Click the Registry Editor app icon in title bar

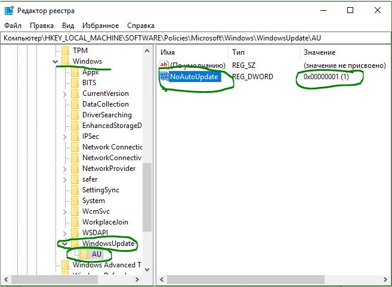(9, 11)
